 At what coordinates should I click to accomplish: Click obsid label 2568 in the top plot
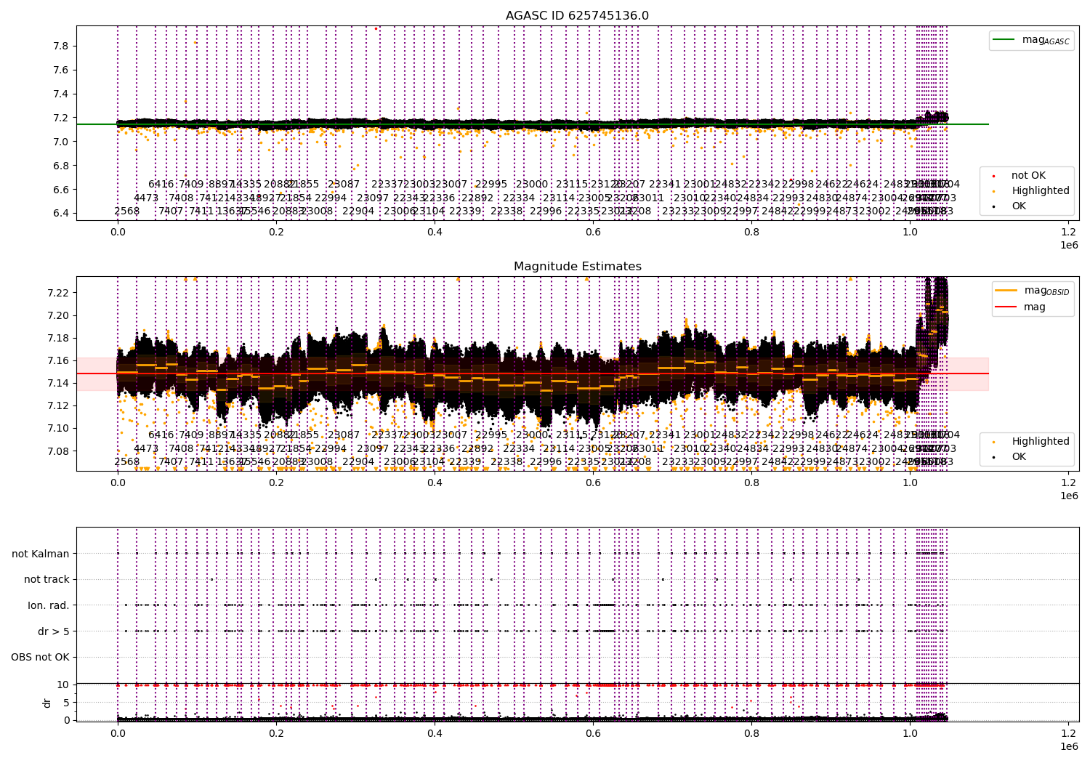127,211
